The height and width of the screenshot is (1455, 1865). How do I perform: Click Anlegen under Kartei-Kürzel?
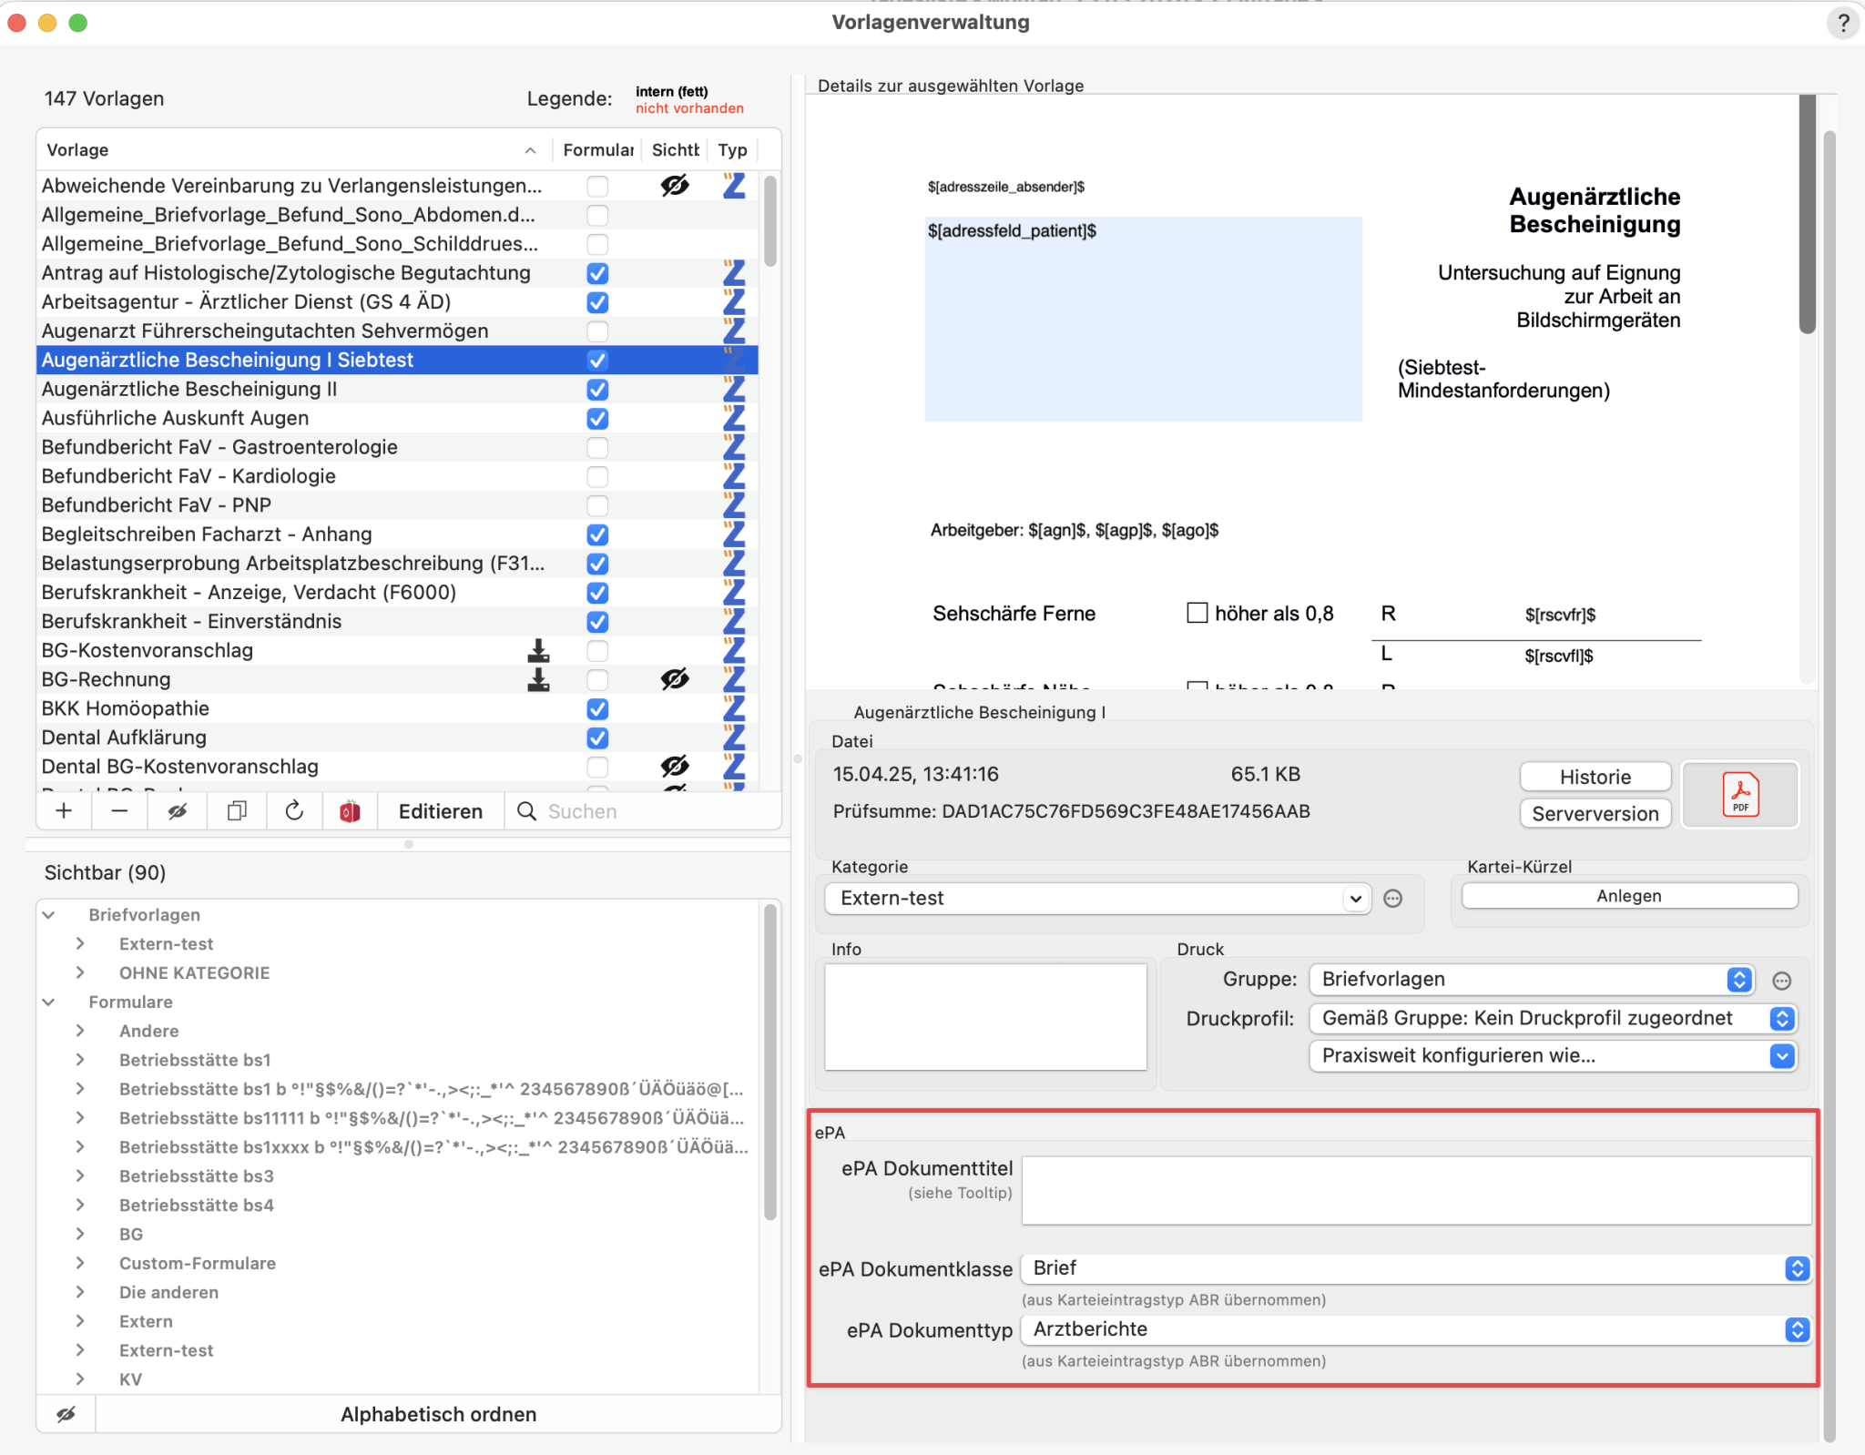1629,896
